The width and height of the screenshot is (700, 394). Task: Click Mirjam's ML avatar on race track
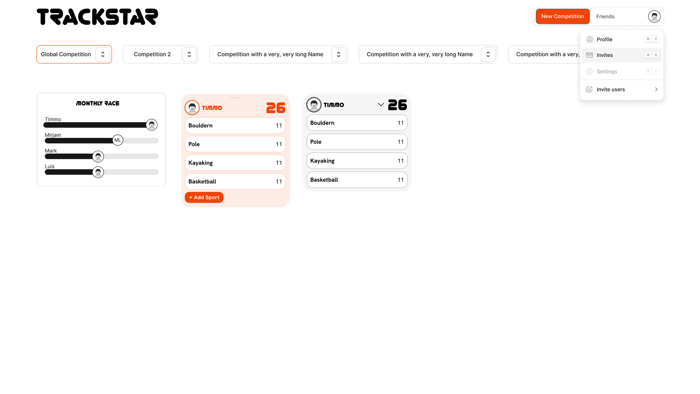click(x=118, y=140)
